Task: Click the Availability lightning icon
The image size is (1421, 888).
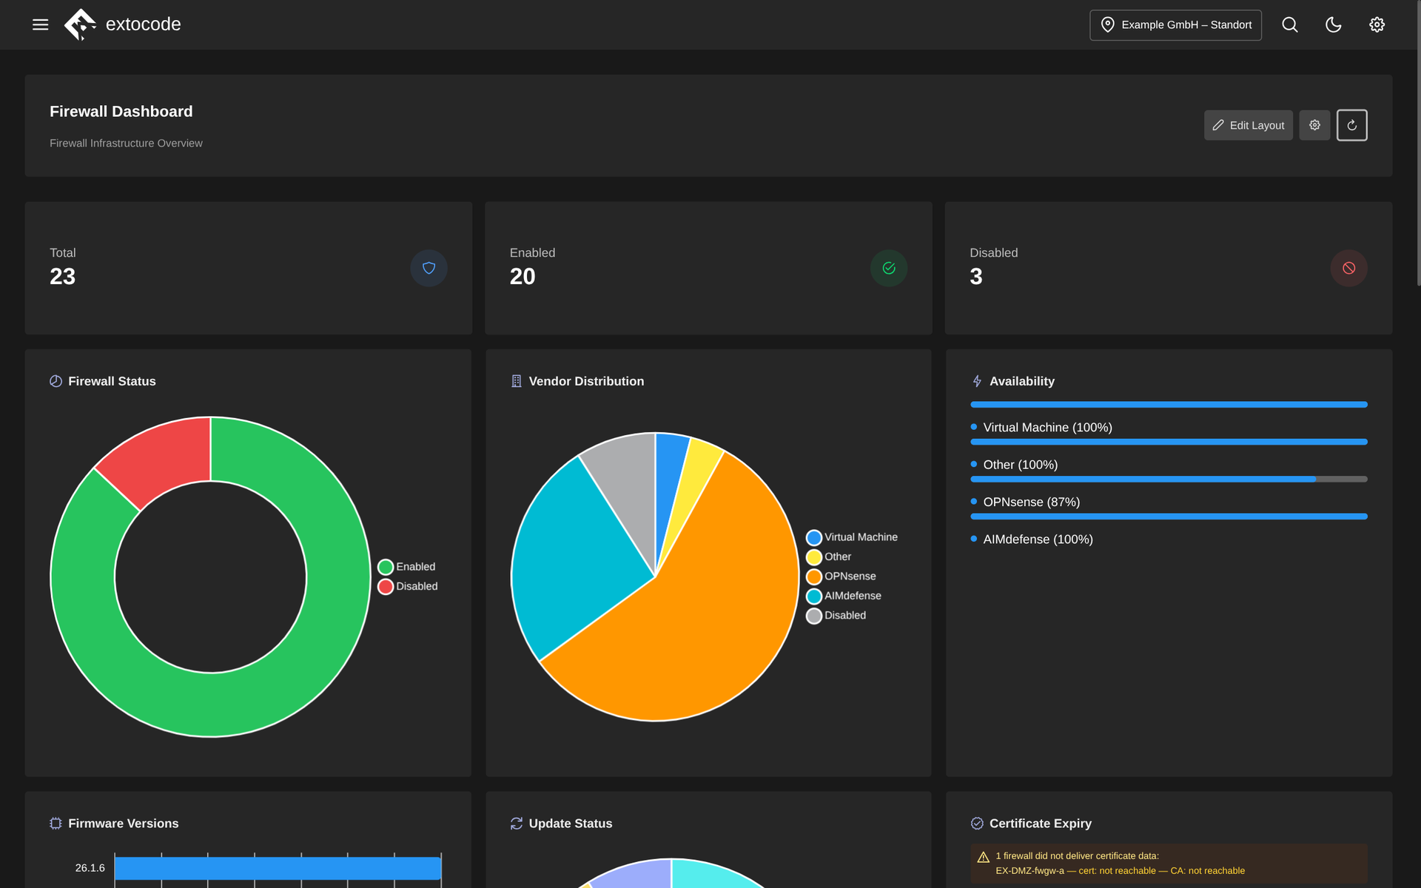Action: point(977,381)
